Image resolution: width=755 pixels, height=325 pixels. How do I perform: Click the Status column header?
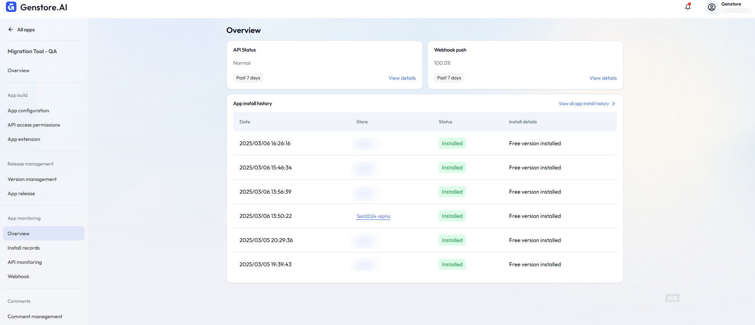click(x=446, y=122)
